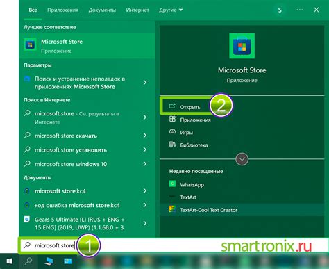Screen dimensions: 329x269
Task: Open WhatsApp from recently visited
Action: pos(192,185)
